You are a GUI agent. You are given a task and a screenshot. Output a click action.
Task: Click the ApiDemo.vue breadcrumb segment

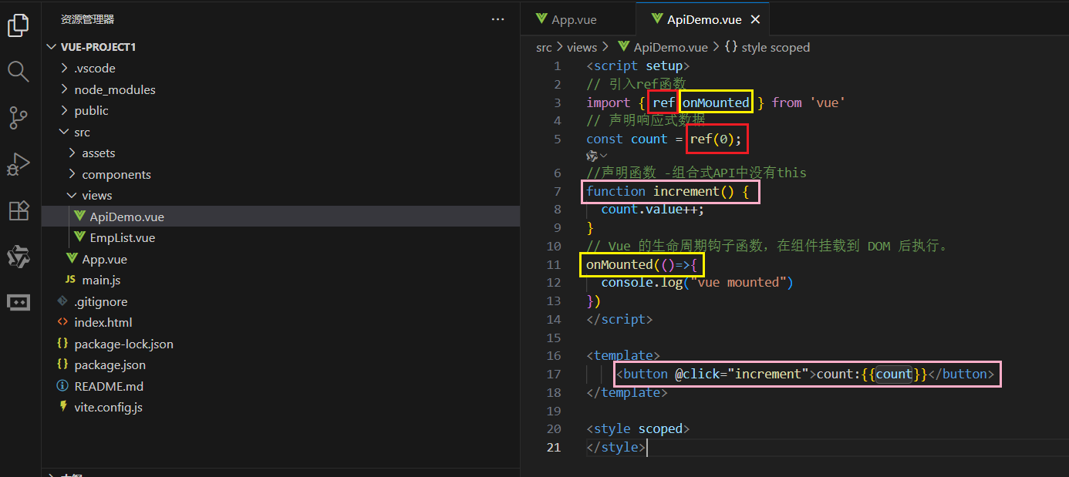click(x=663, y=48)
